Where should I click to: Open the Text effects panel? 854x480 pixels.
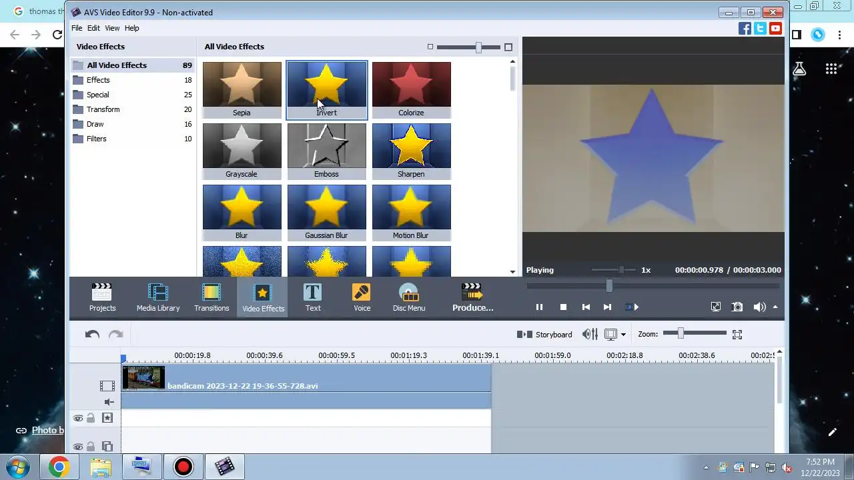pos(313,297)
